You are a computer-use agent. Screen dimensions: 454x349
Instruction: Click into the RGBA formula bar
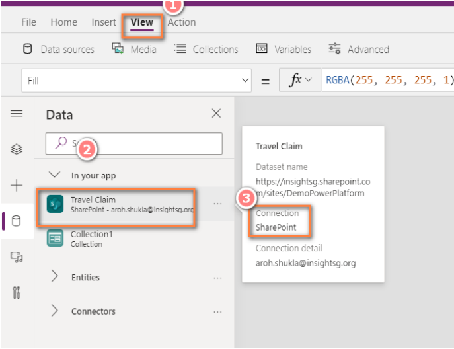click(x=388, y=80)
